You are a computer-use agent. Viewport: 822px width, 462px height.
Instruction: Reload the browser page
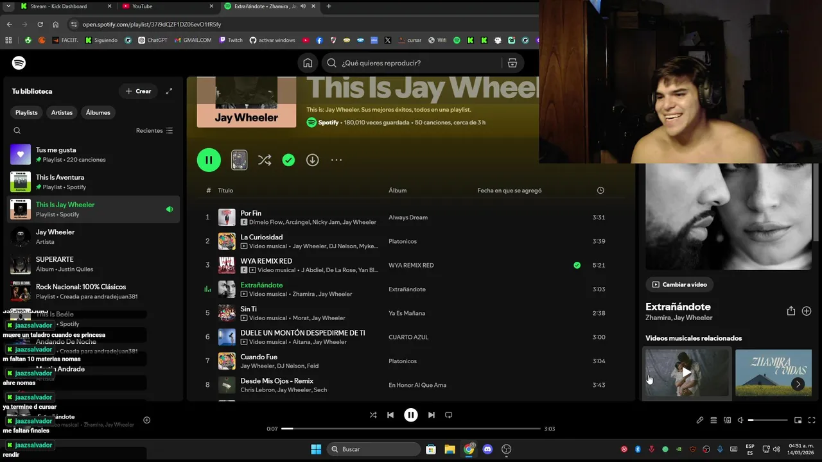click(40, 24)
